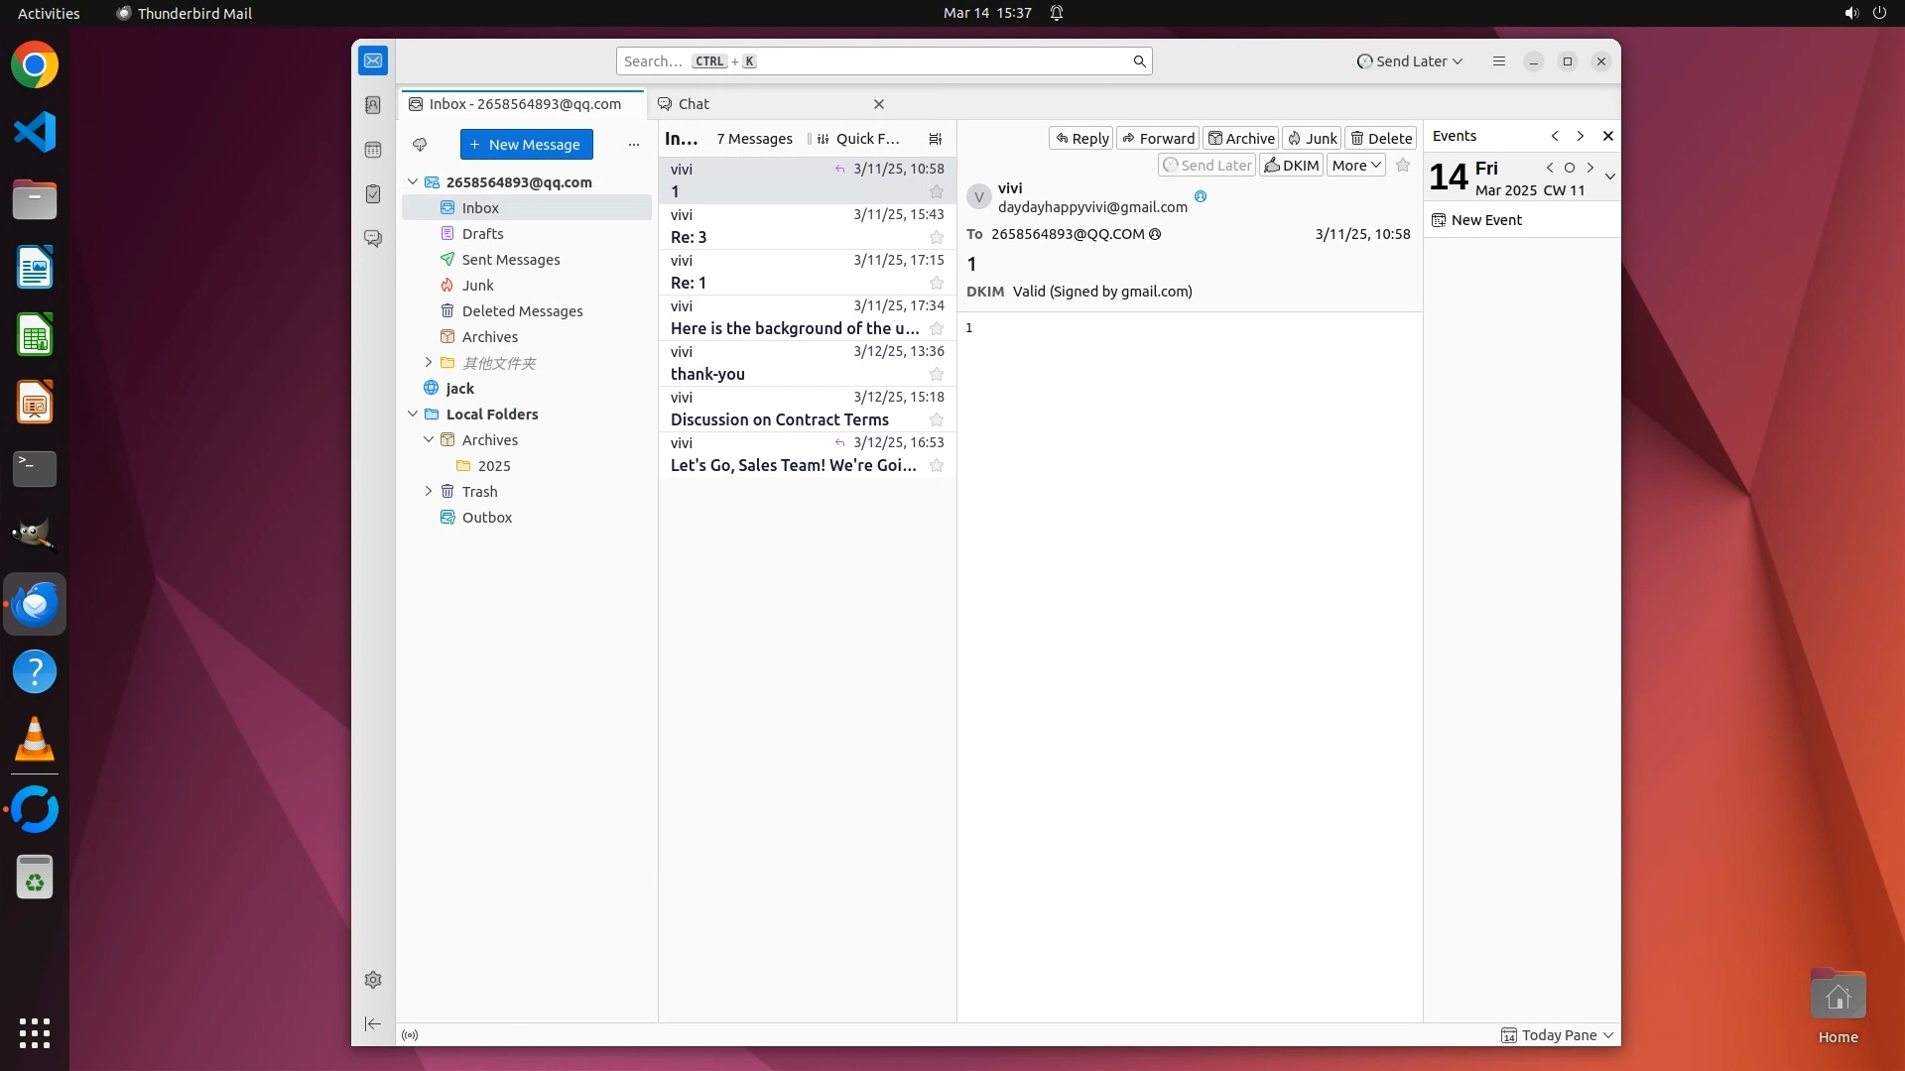Click the message list display options icon
Viewport: 1905px width, 1071px height.
[x=935, y=139]
